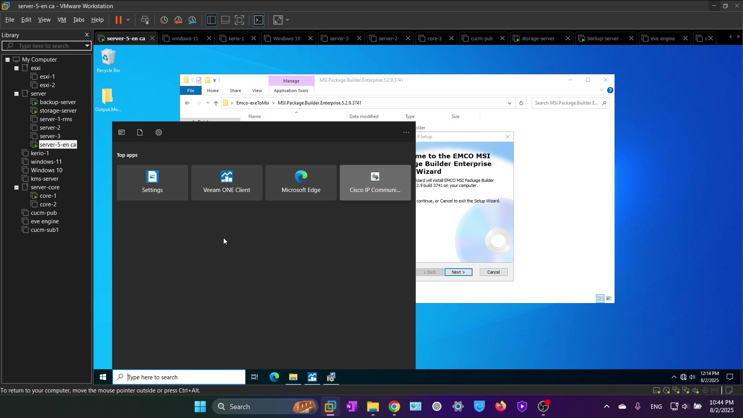Screen dimensions: 743x418
Task: Launch Veeam ONE Client from Top apps
Action: [x=227, y=183]
